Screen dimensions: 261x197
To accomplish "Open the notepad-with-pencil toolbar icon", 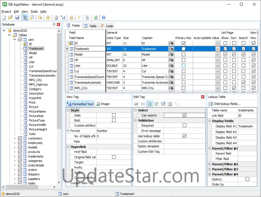I will tap(57, 17).
